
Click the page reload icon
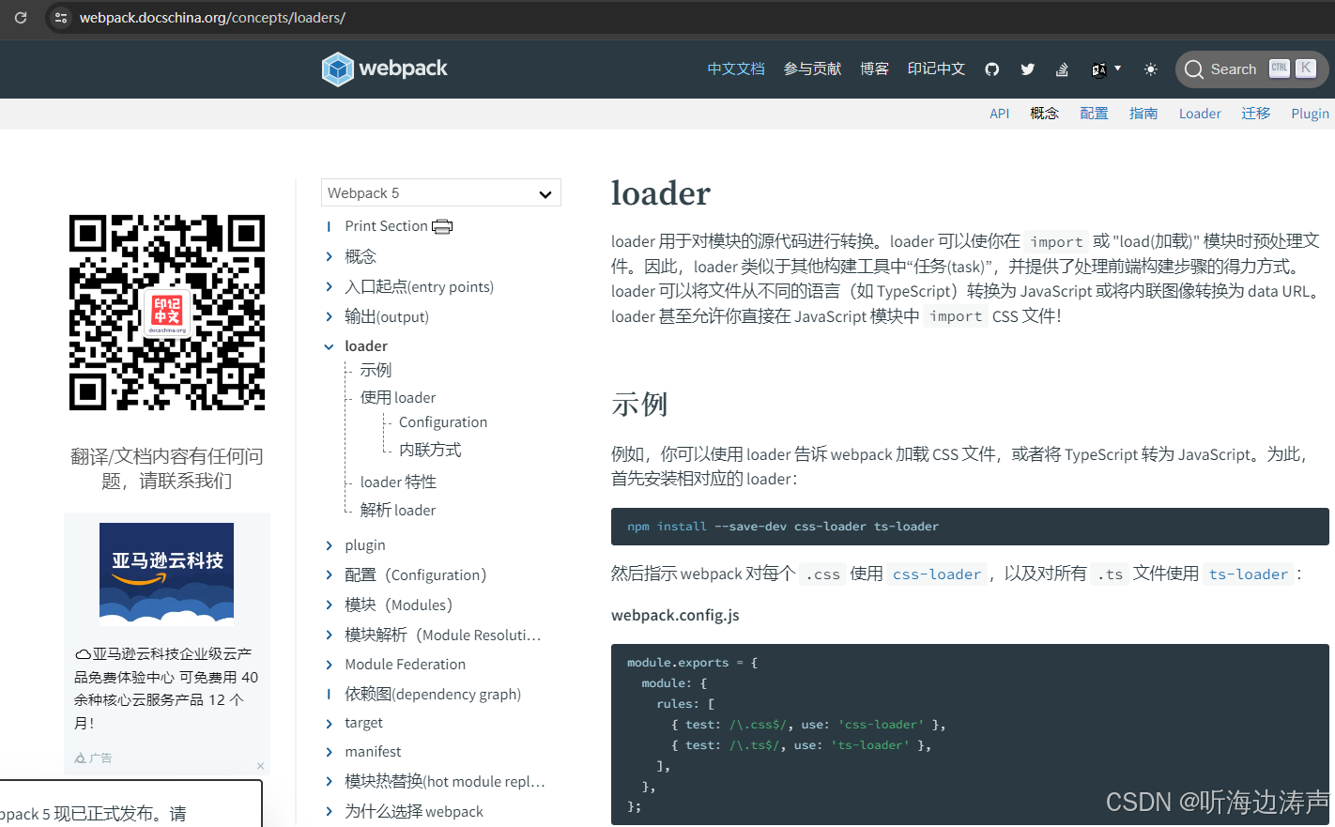click(20, 17)
